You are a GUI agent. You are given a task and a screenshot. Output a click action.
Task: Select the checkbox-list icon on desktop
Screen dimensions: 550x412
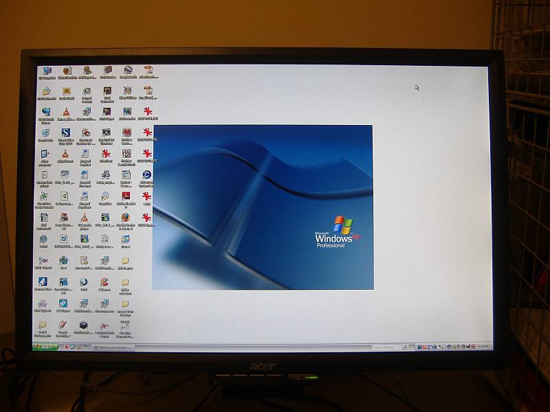(x=125, y=325)
